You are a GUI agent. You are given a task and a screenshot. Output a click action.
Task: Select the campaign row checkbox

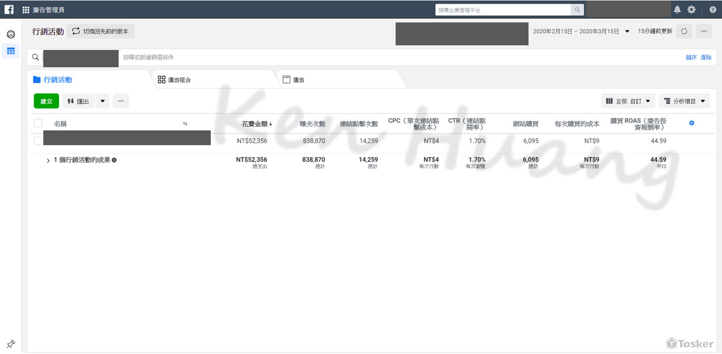[38, 141]
